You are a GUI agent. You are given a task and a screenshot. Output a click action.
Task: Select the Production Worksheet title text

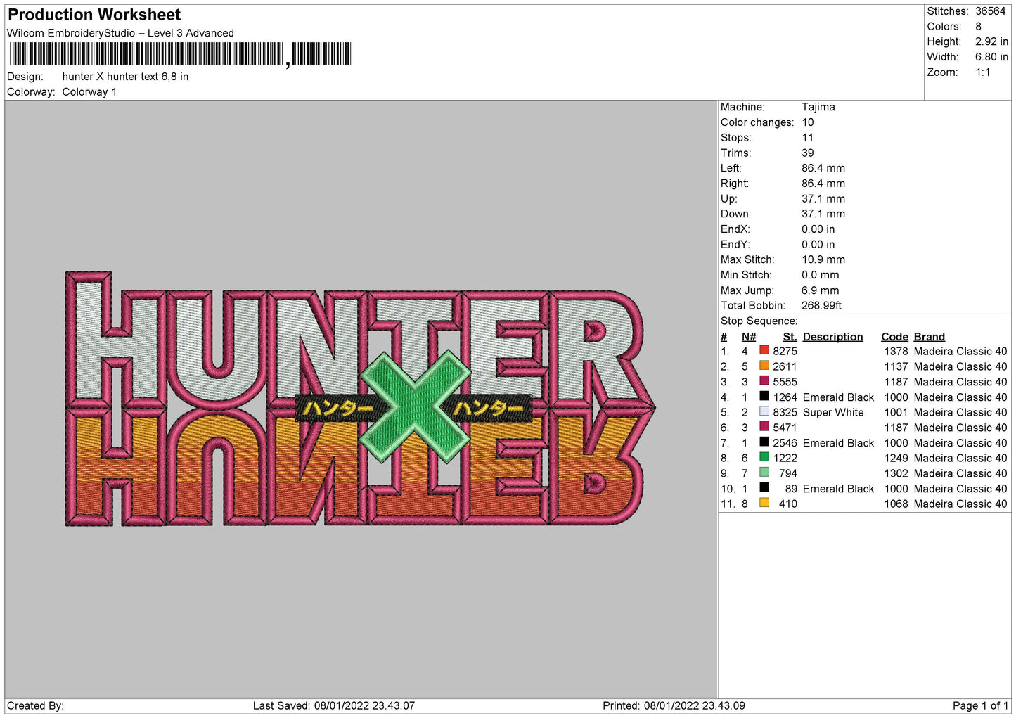94,15
